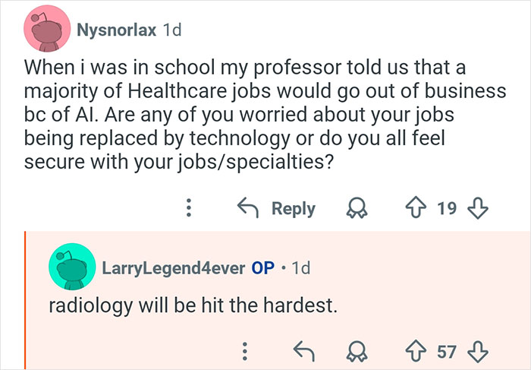Open more options for LarryLegend4ever's reply
Screen dimensions: 531x370
(244, 349)
